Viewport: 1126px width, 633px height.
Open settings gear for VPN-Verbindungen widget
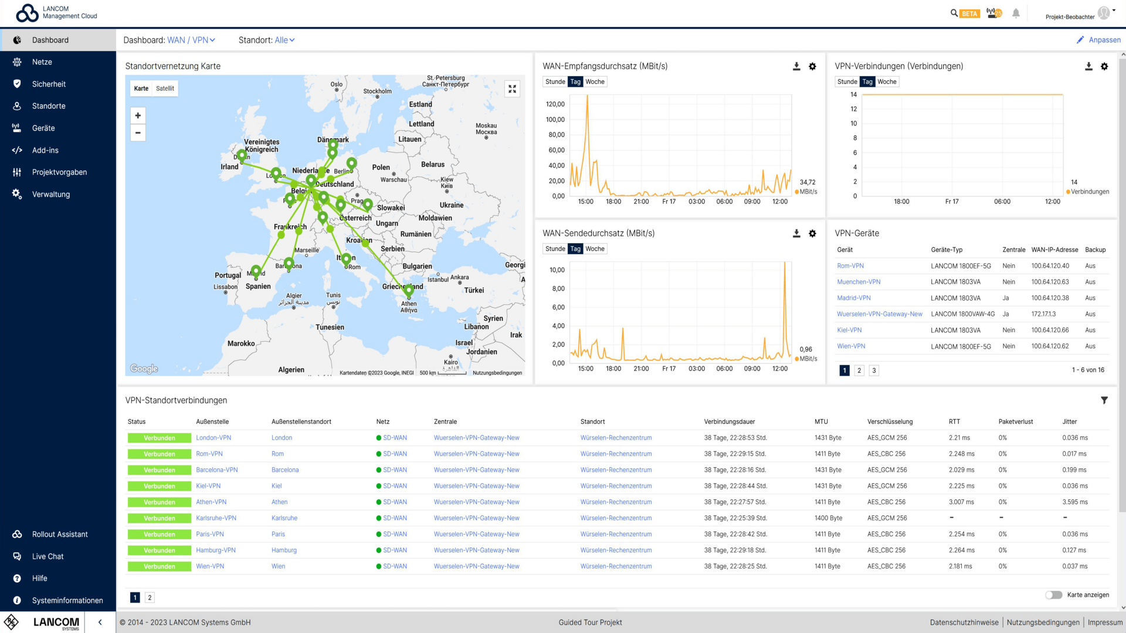(1105, 66)
